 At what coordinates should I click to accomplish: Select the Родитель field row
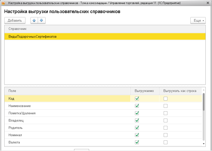103,128
